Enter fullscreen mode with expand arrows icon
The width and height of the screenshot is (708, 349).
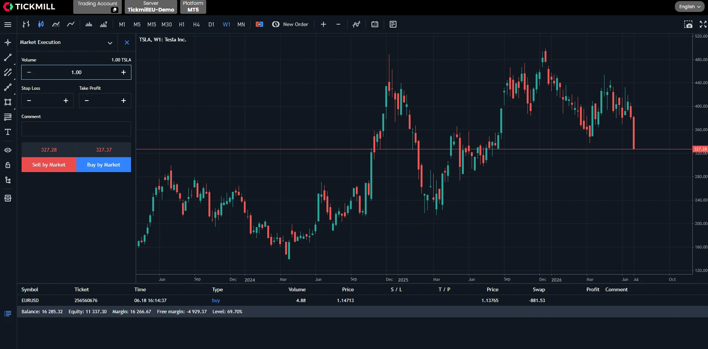[x=703, y=25]
